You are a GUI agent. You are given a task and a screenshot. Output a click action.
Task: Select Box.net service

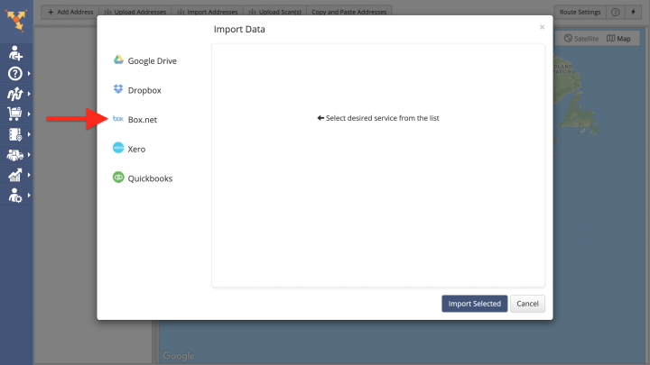pyautogui.click(x=135, y=120)
